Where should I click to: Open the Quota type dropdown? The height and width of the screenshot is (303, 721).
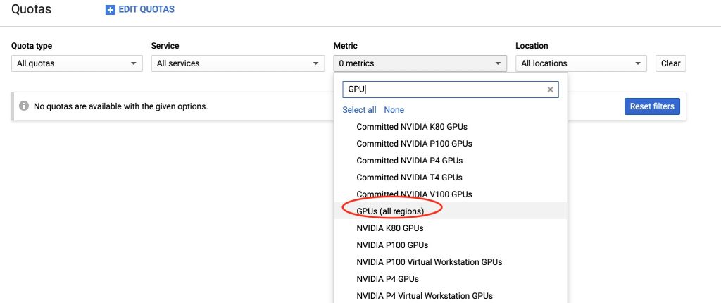click(77, 63)
